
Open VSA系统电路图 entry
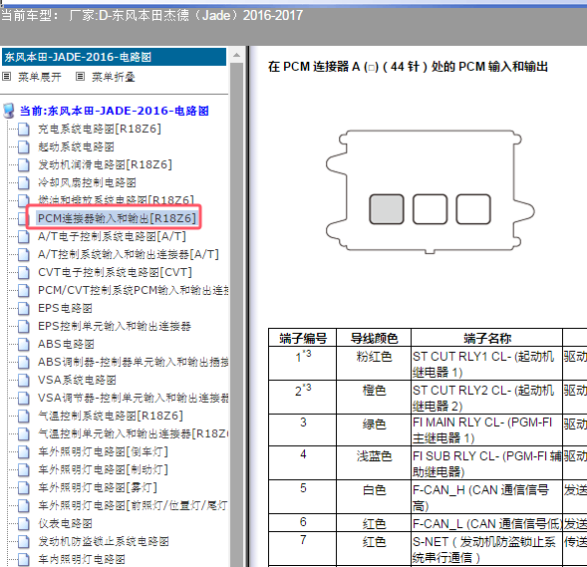77,381
